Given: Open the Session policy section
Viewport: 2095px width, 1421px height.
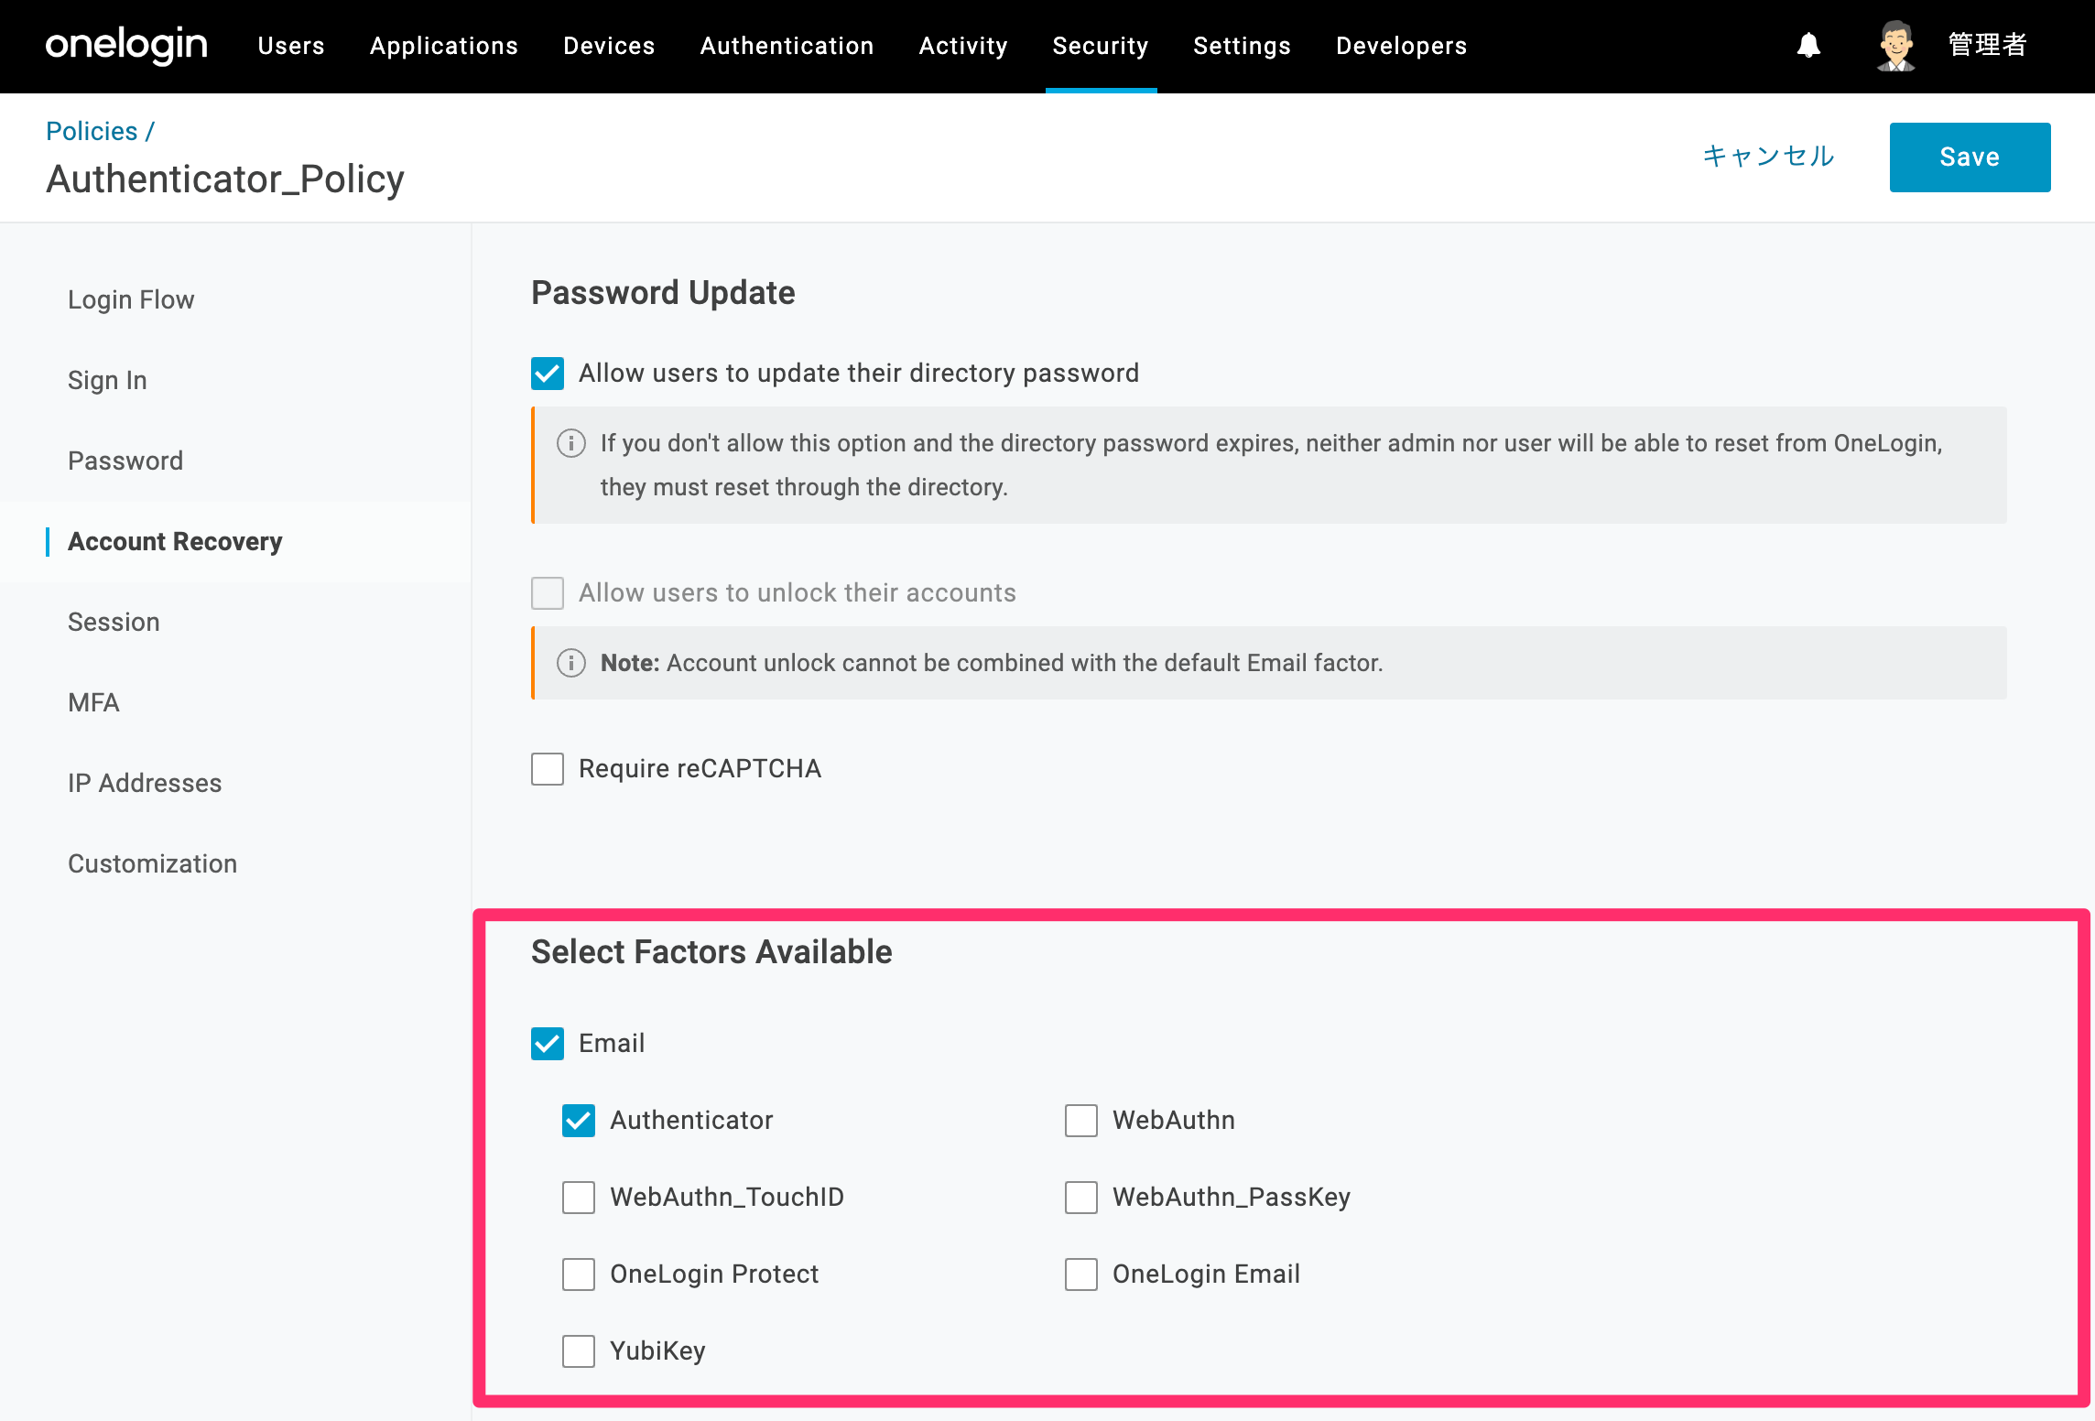Looking at the screenshot, I should click(x=114, y=623).
